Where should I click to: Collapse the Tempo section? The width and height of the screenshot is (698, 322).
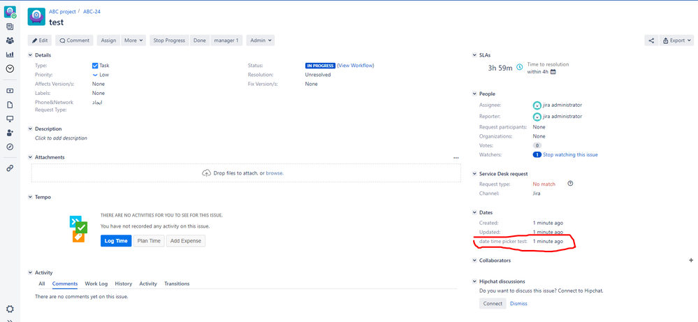(x=30, y=197)
